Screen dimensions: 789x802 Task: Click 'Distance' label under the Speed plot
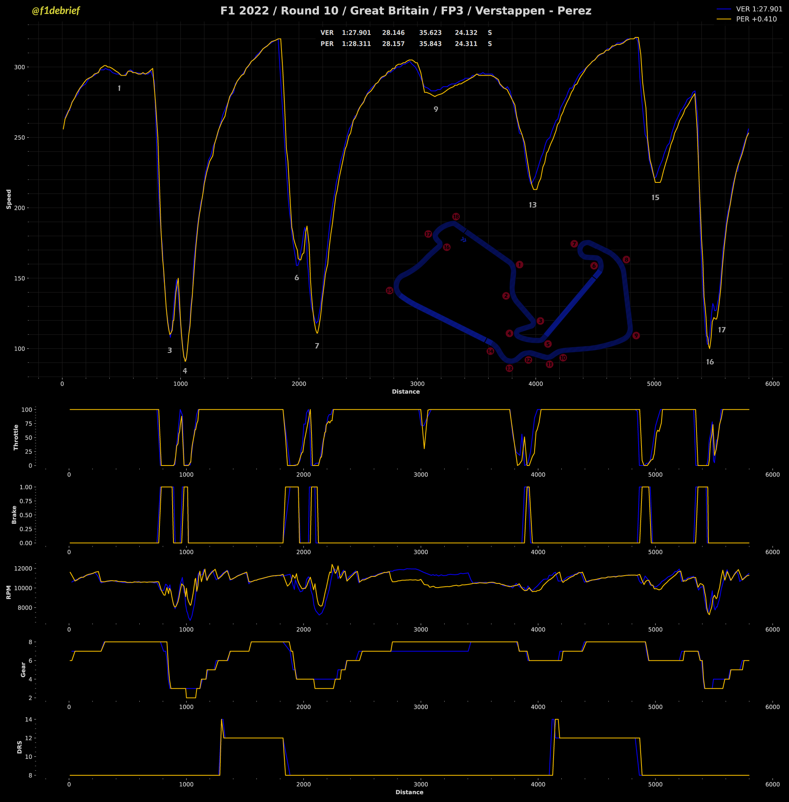click(x=406, y=392)
